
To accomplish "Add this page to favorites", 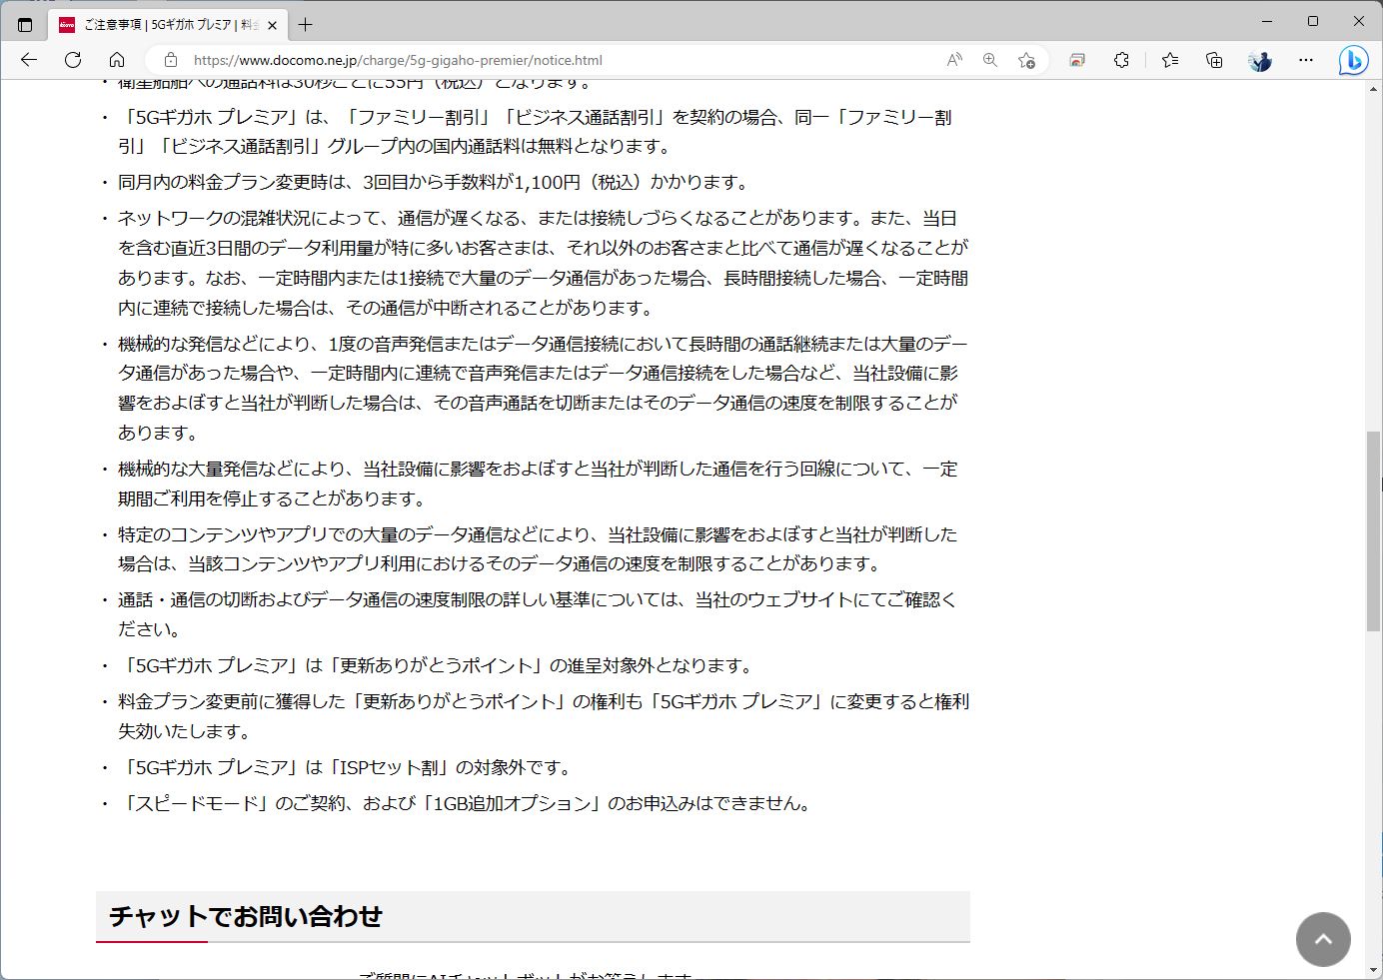I will tap(1026, 60).
